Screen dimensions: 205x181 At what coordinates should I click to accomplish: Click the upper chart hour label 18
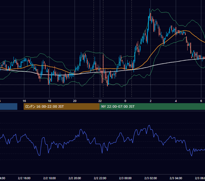click(49, 101)
